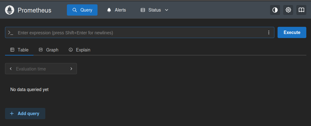Click the Status chevron arrow
The height and width of the screenshot is (126, 311).
tap(167, 10)
